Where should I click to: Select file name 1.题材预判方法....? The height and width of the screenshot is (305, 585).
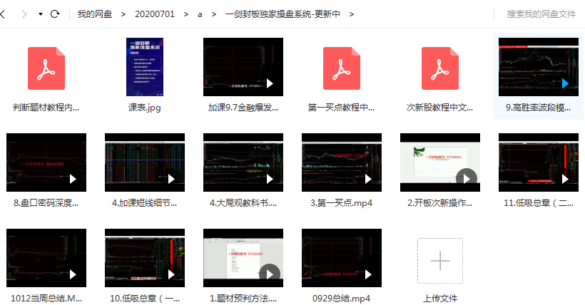pyautogui.click(x=243, y=299)
